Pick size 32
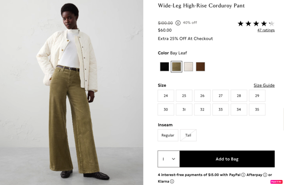The height and width of the screenshot is (185, 284). 202,110
